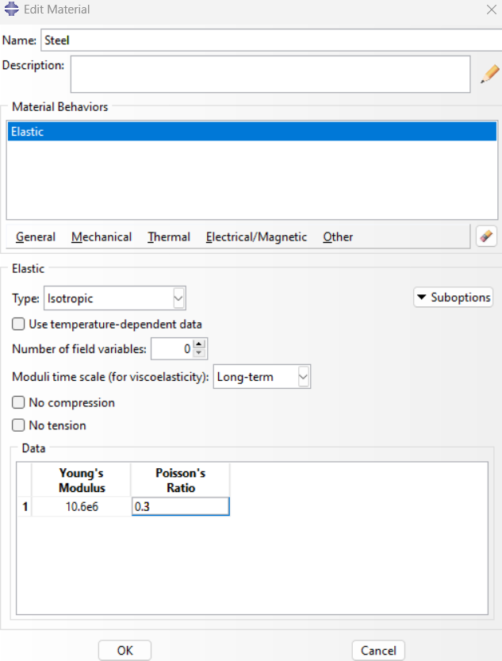Screen dimensions: 502x661
Task: Open the Moduli time scale Long-term dropdown
Action: click(x=262, y=376)
